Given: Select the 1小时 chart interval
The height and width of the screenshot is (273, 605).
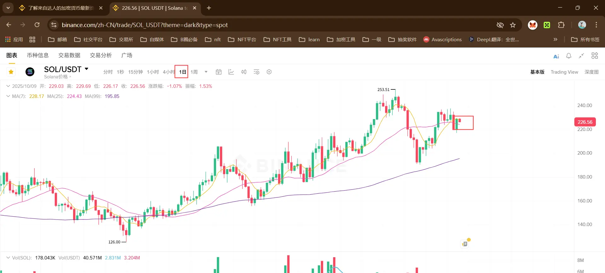Looking at the screenshot, I should (153, 72).
